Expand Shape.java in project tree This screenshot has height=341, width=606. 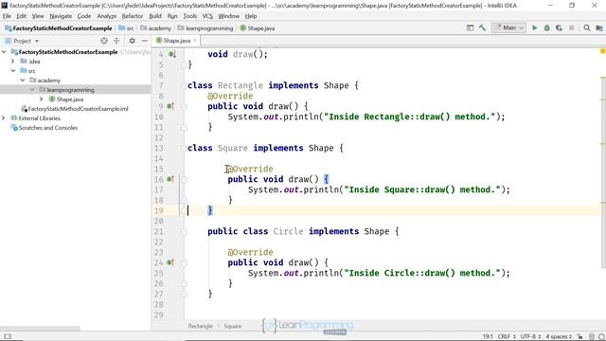point(42,99)
